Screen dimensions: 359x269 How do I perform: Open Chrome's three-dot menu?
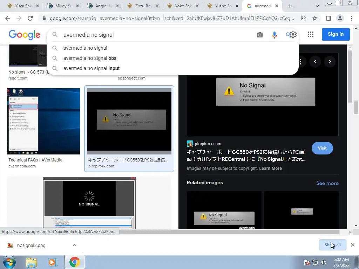pos(351,18)
